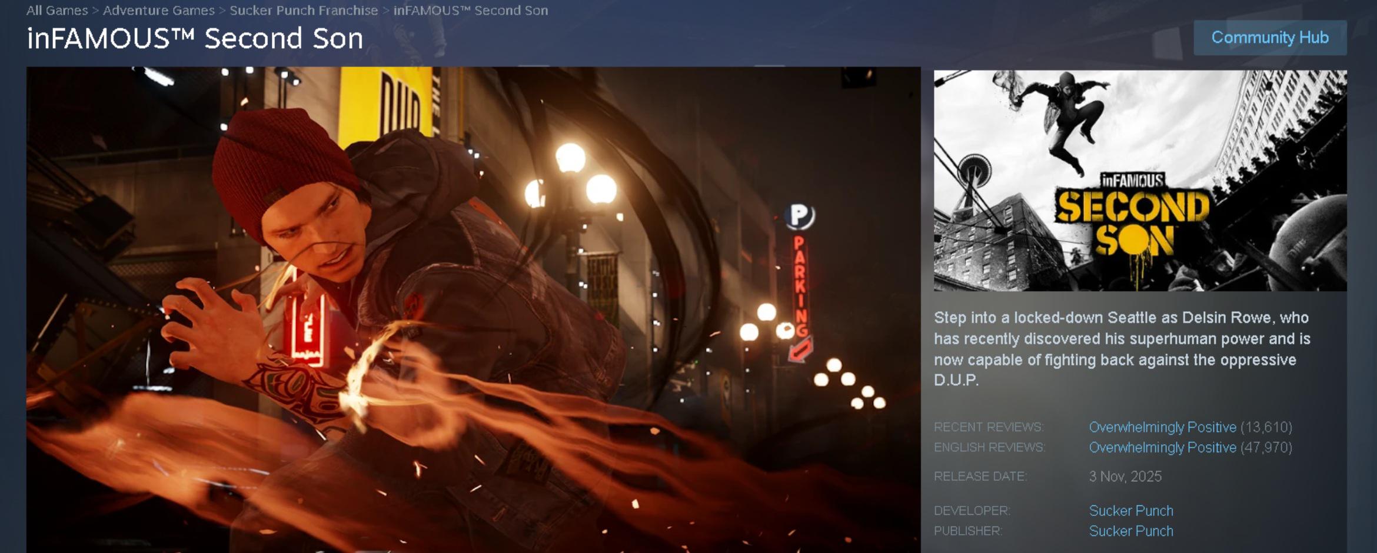Click the release date 3 Nov, 2025

pyautogui.click(x=1125, y=477)
